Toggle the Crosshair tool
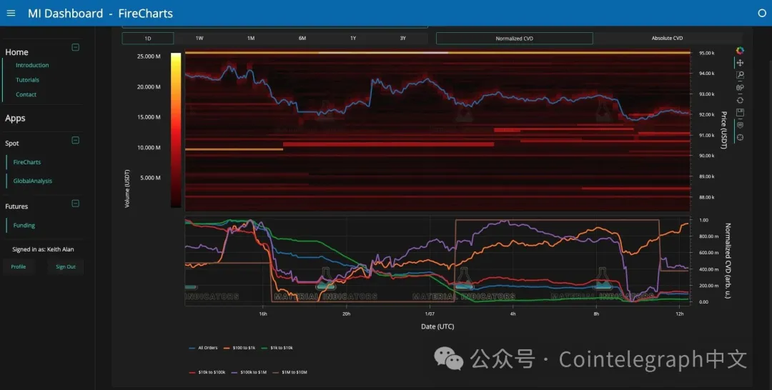This screenshot has height=390, width=772. pyautogui.click(x=740, y=137)
